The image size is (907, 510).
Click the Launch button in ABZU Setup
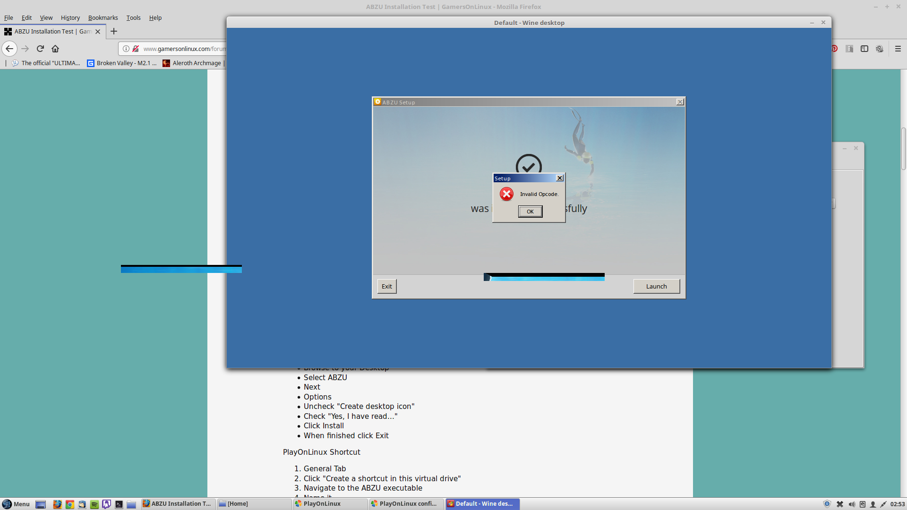coord(656,286)
